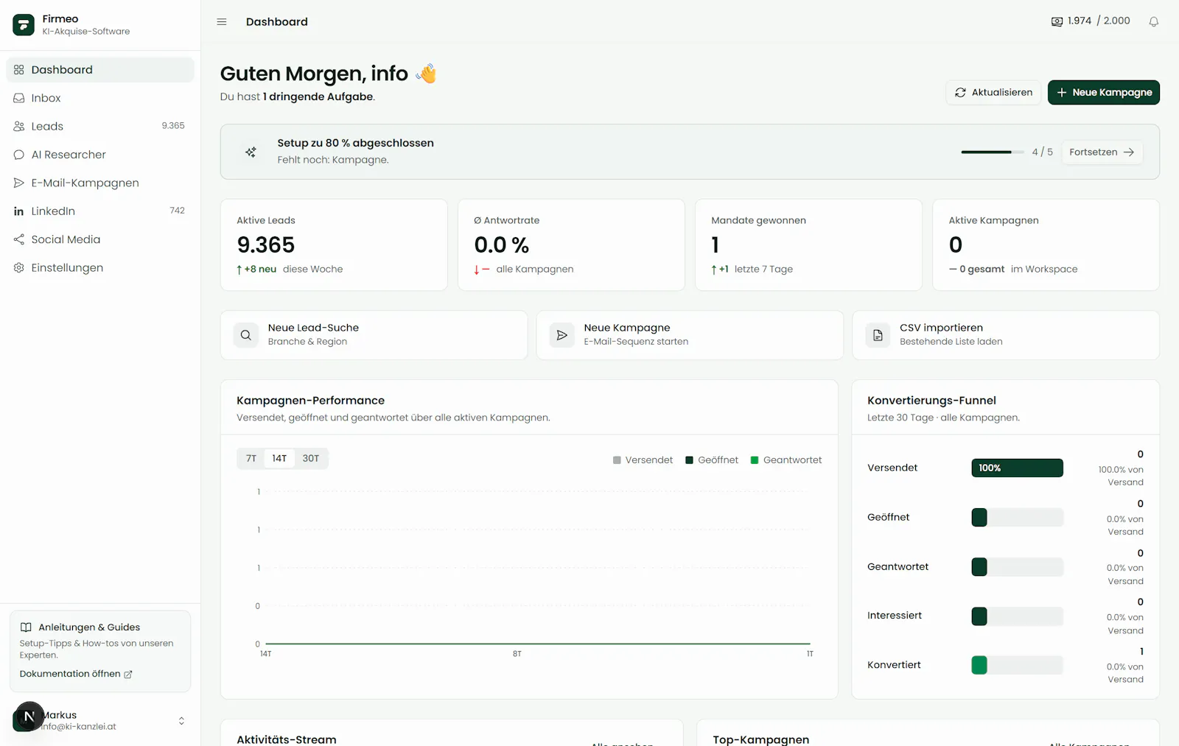Toggle Versendet legend swatch
This screenshot has height=746, width=1179.
pyautogui.click(x=617, y=460)
